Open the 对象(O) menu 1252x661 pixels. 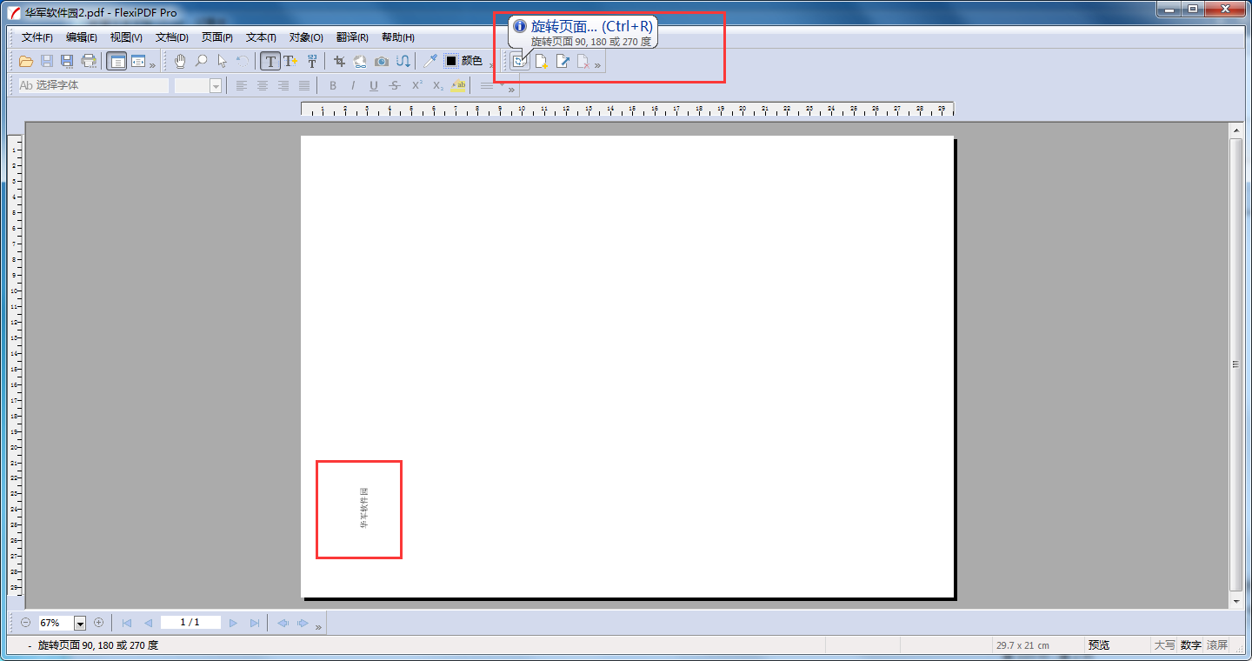[306, 37]
